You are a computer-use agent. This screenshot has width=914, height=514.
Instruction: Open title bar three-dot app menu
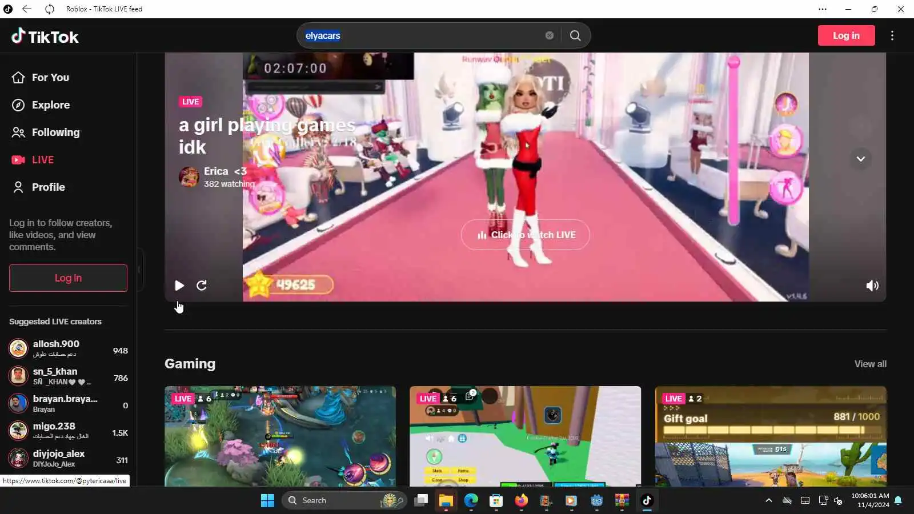[822, 9]
